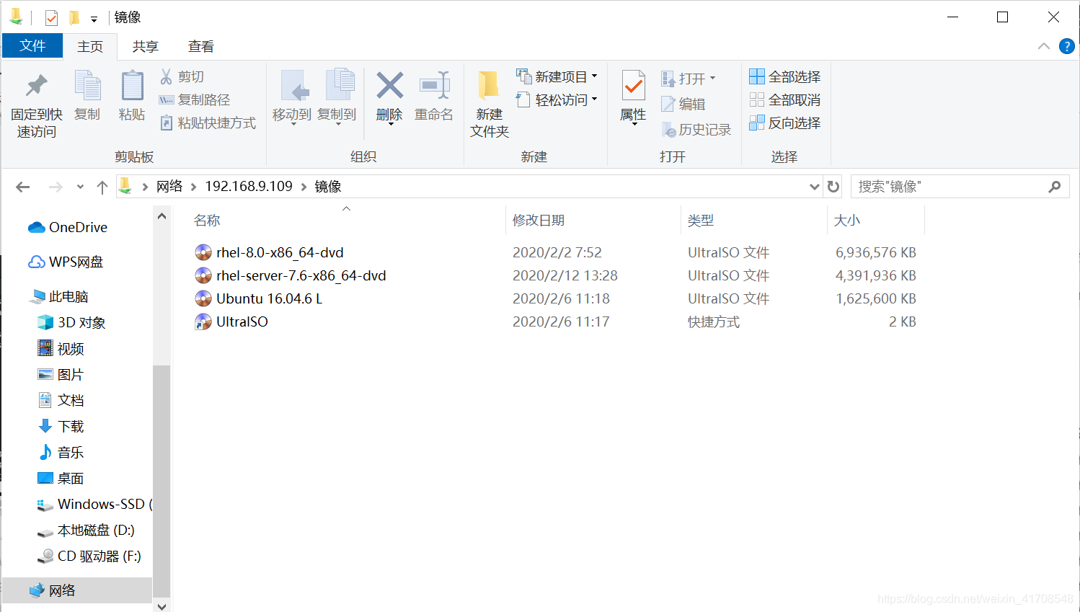Click History (历史记录) button
This screenshot has width=1080, height=612.
(696, 130)
